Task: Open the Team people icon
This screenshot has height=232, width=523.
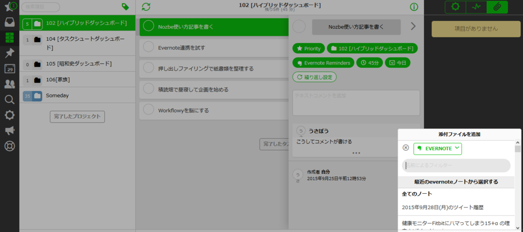Action: tap(10, 84)
